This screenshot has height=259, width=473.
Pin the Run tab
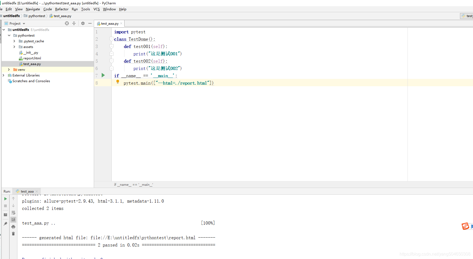tap(5, 224)
